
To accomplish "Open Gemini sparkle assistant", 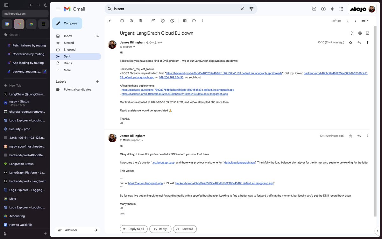I will [x=332, y=9].
